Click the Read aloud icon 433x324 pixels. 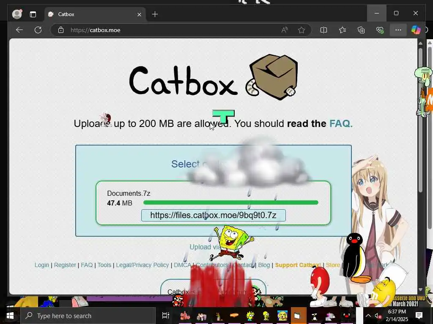[x=285, y=30]
